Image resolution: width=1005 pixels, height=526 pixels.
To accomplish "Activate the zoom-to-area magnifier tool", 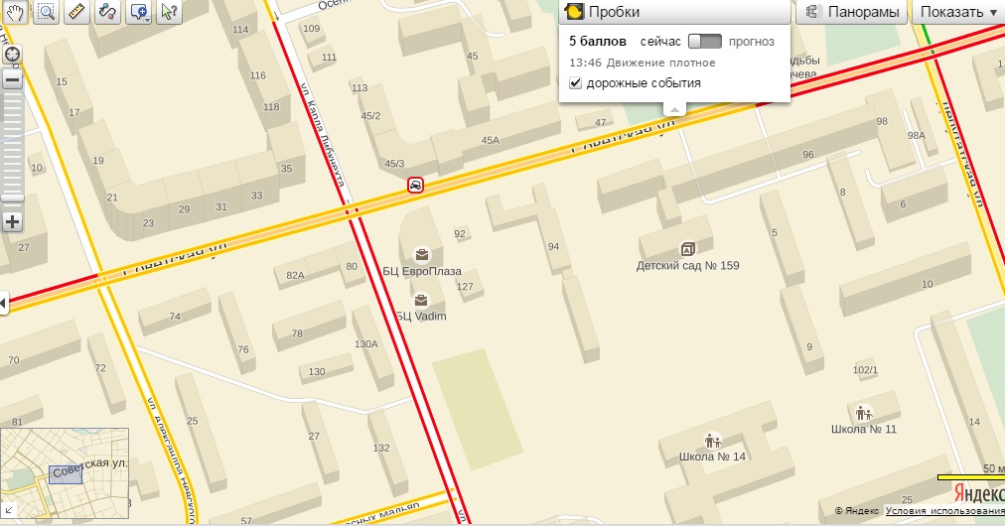I will (46, 12).
